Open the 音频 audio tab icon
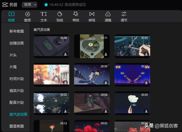The image size is (182, 132). 28,14
